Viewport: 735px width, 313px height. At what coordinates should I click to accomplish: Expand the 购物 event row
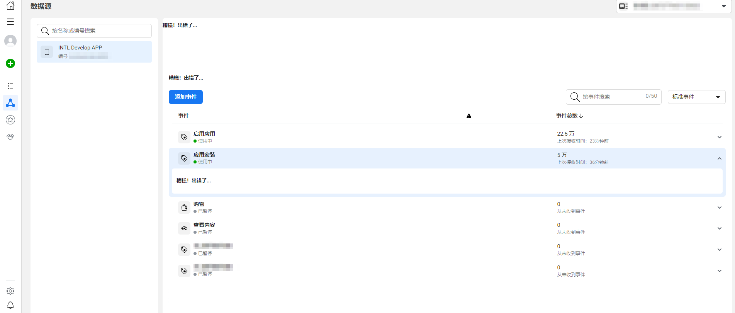719,208
